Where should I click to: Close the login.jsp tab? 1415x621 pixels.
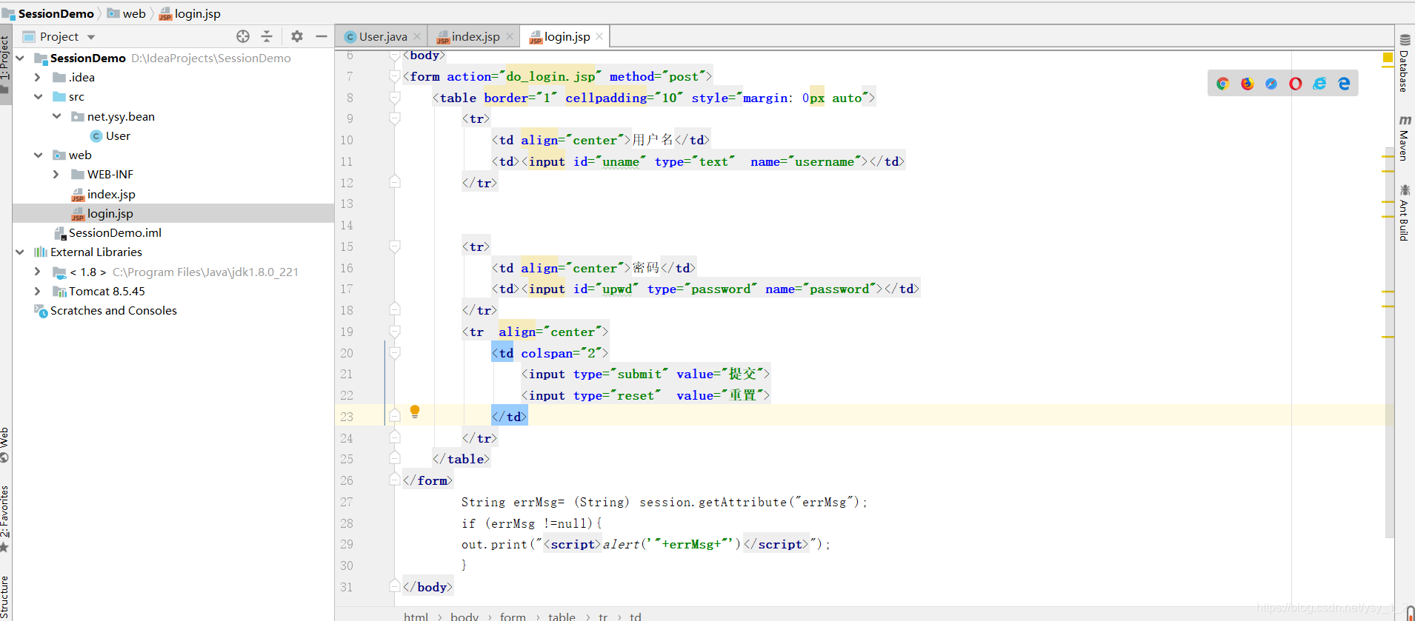(x=599, y=36)
